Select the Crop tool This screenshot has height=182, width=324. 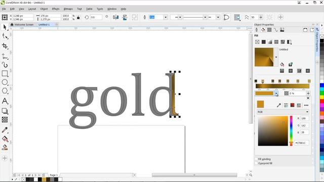pyautogui.click(x=5, y=46)
